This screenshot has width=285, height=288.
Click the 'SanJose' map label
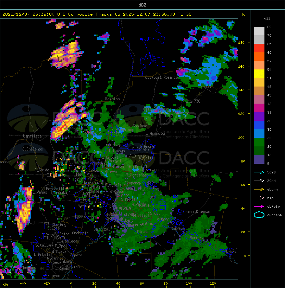140,126
